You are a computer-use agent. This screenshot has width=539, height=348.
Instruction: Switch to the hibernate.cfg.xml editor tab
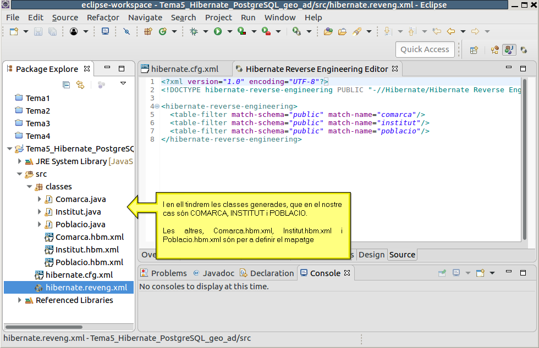click(185, 69)
